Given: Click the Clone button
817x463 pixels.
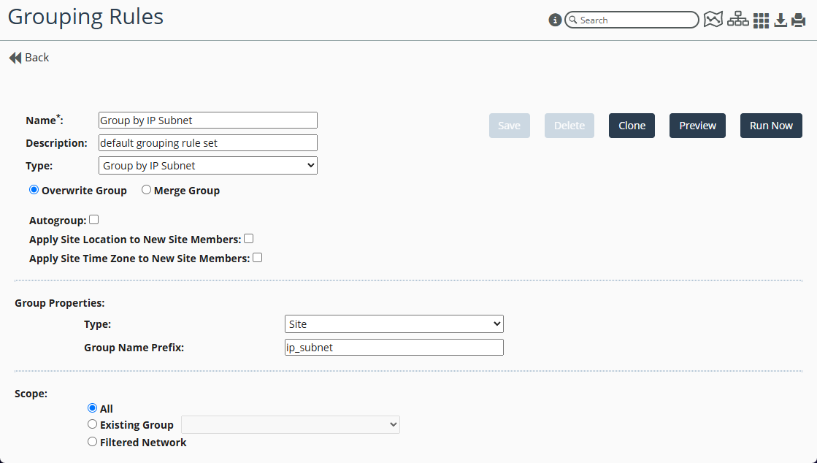Looking at the screenshot, I should pyautogui.click(x=632, y=126).
